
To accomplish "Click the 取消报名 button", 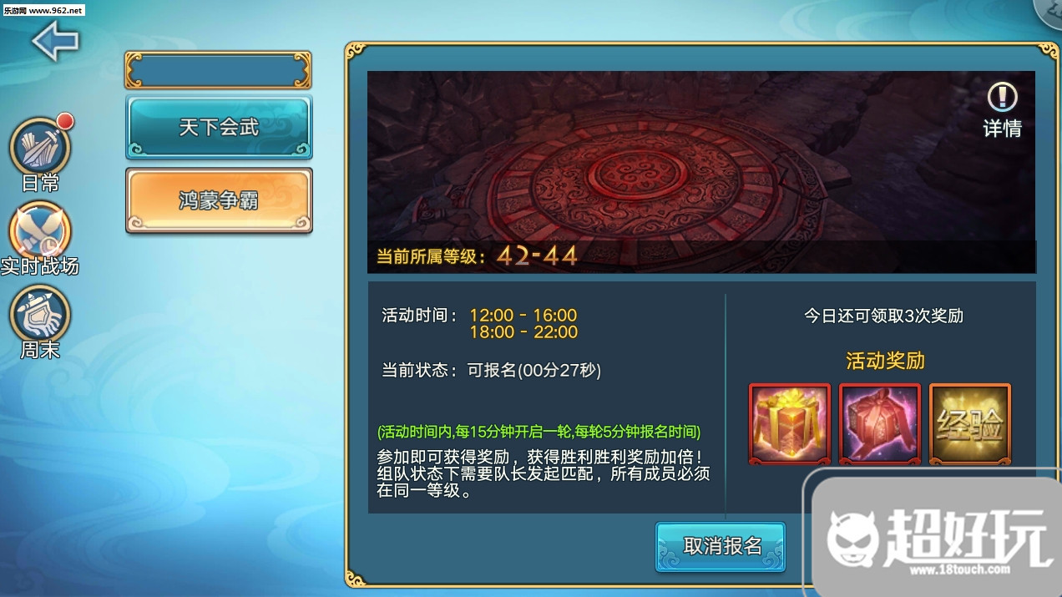I will [721, 547].
